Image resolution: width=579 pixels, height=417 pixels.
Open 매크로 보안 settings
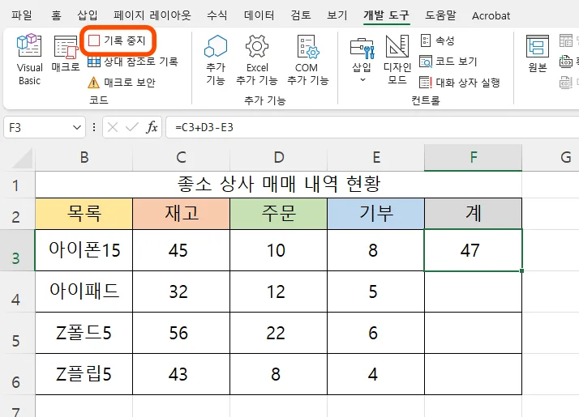tap(122, 83)
